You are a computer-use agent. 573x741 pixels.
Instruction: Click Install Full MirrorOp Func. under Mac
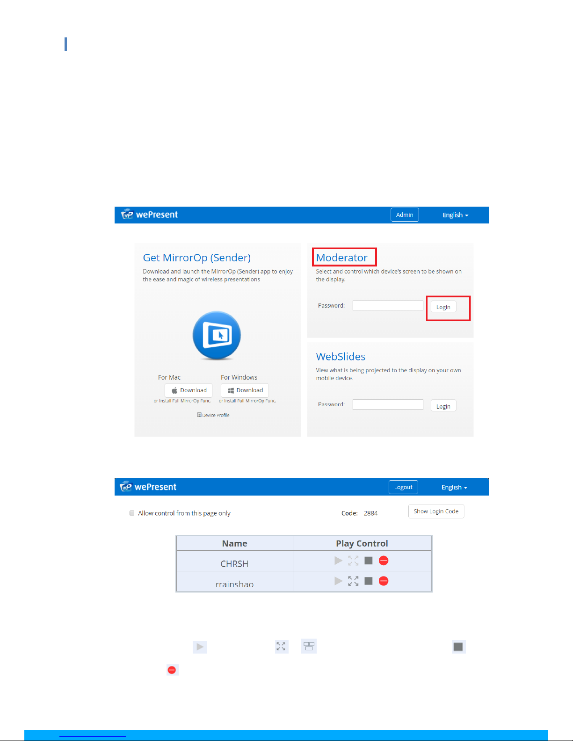coord(185,401)
